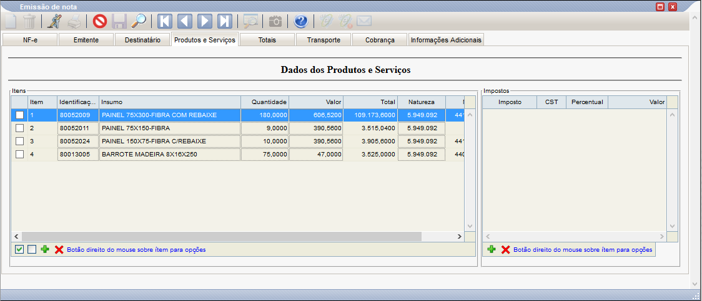Click the Total column header in Itens
This screenshot has height=301, width=702.
[x=370, y=102]
